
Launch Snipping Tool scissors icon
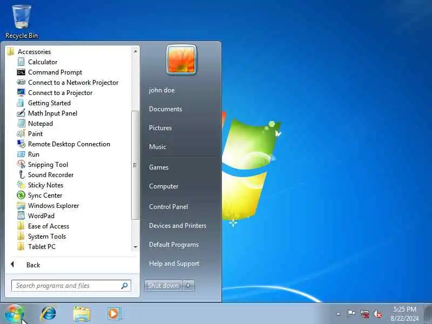[x=21, y=164]
